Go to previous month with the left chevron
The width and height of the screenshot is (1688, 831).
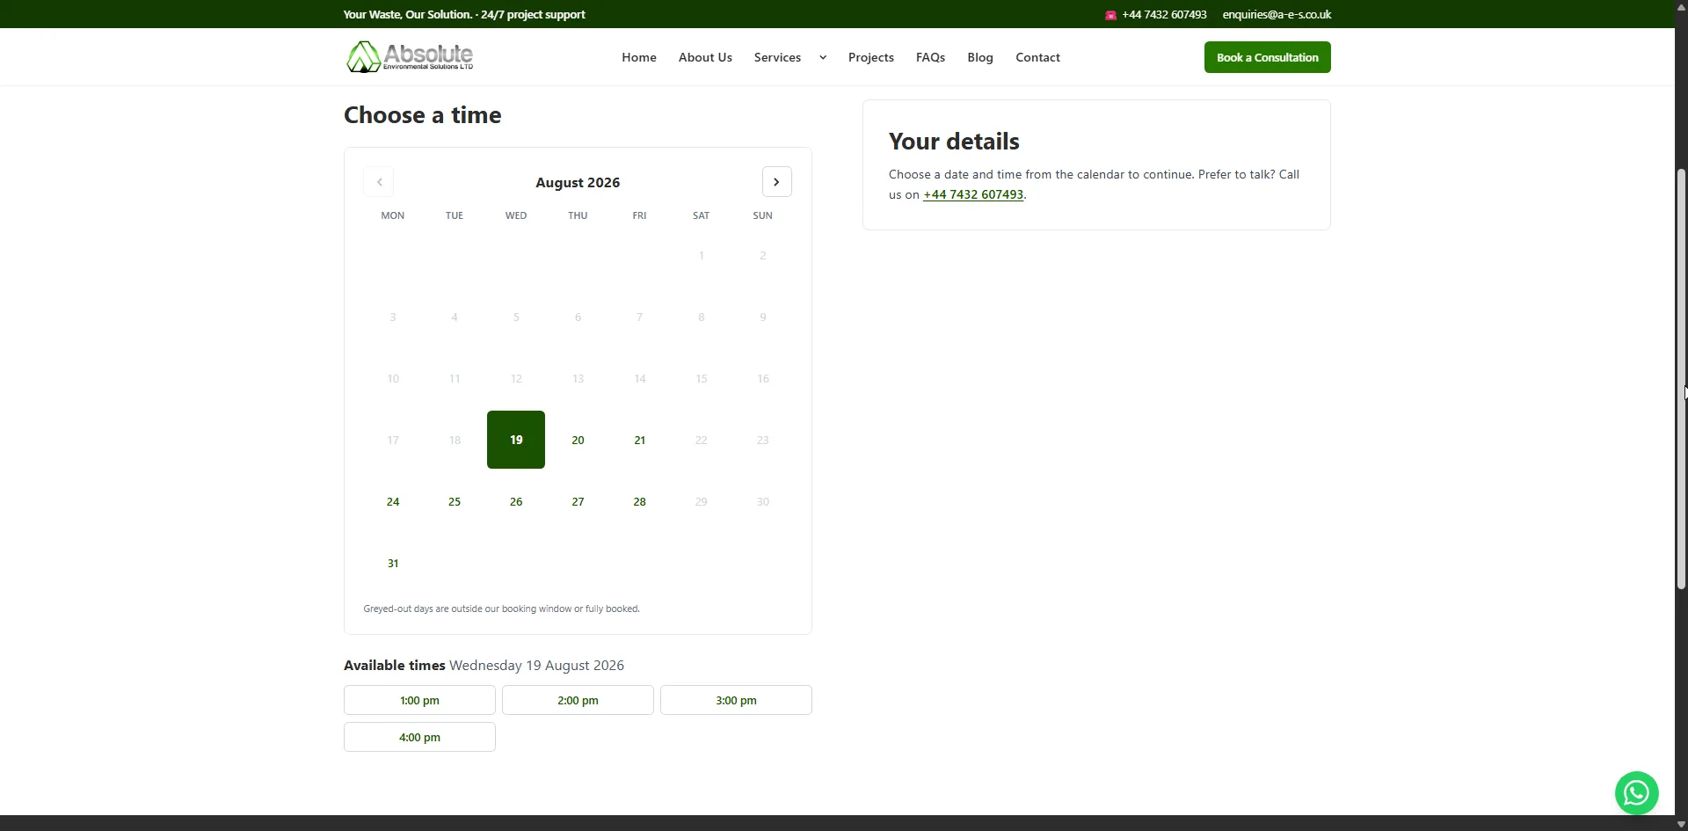click(x=379, y=182)
